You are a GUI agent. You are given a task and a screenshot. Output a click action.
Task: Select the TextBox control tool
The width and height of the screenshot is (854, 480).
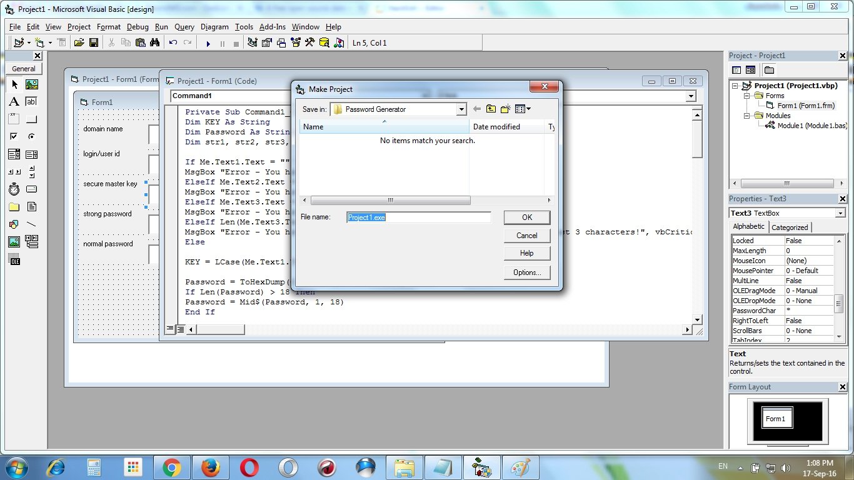31,102
